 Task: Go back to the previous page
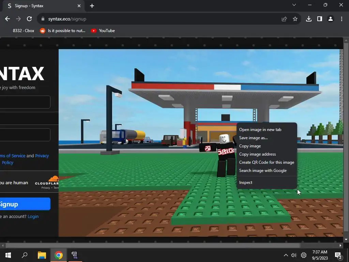7,19
